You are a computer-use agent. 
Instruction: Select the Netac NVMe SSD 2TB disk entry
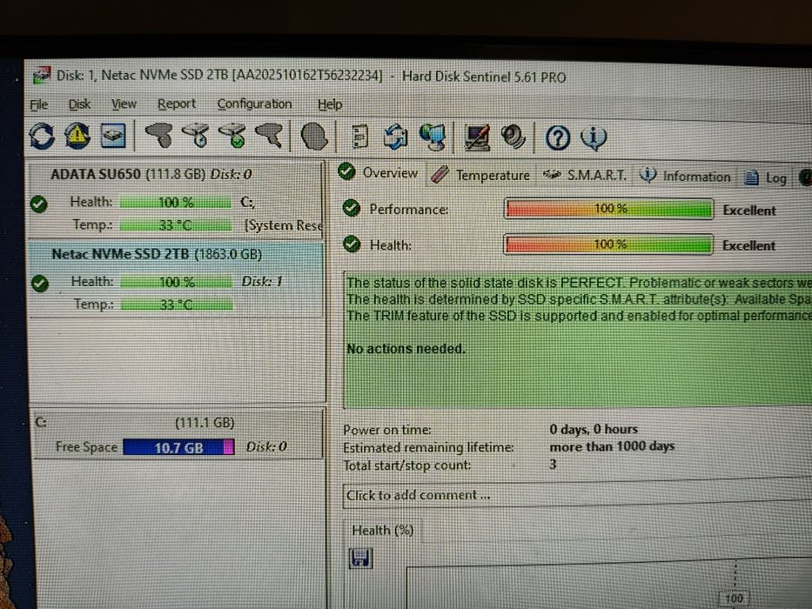click(x=176, y=279)
